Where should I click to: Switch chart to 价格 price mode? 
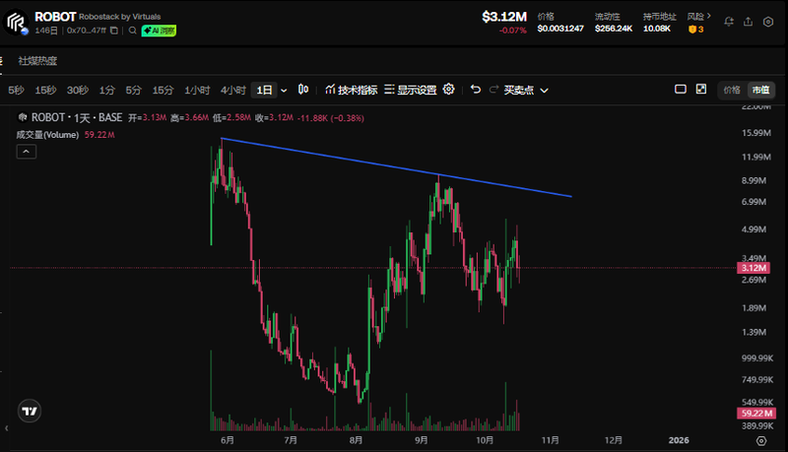732,90
